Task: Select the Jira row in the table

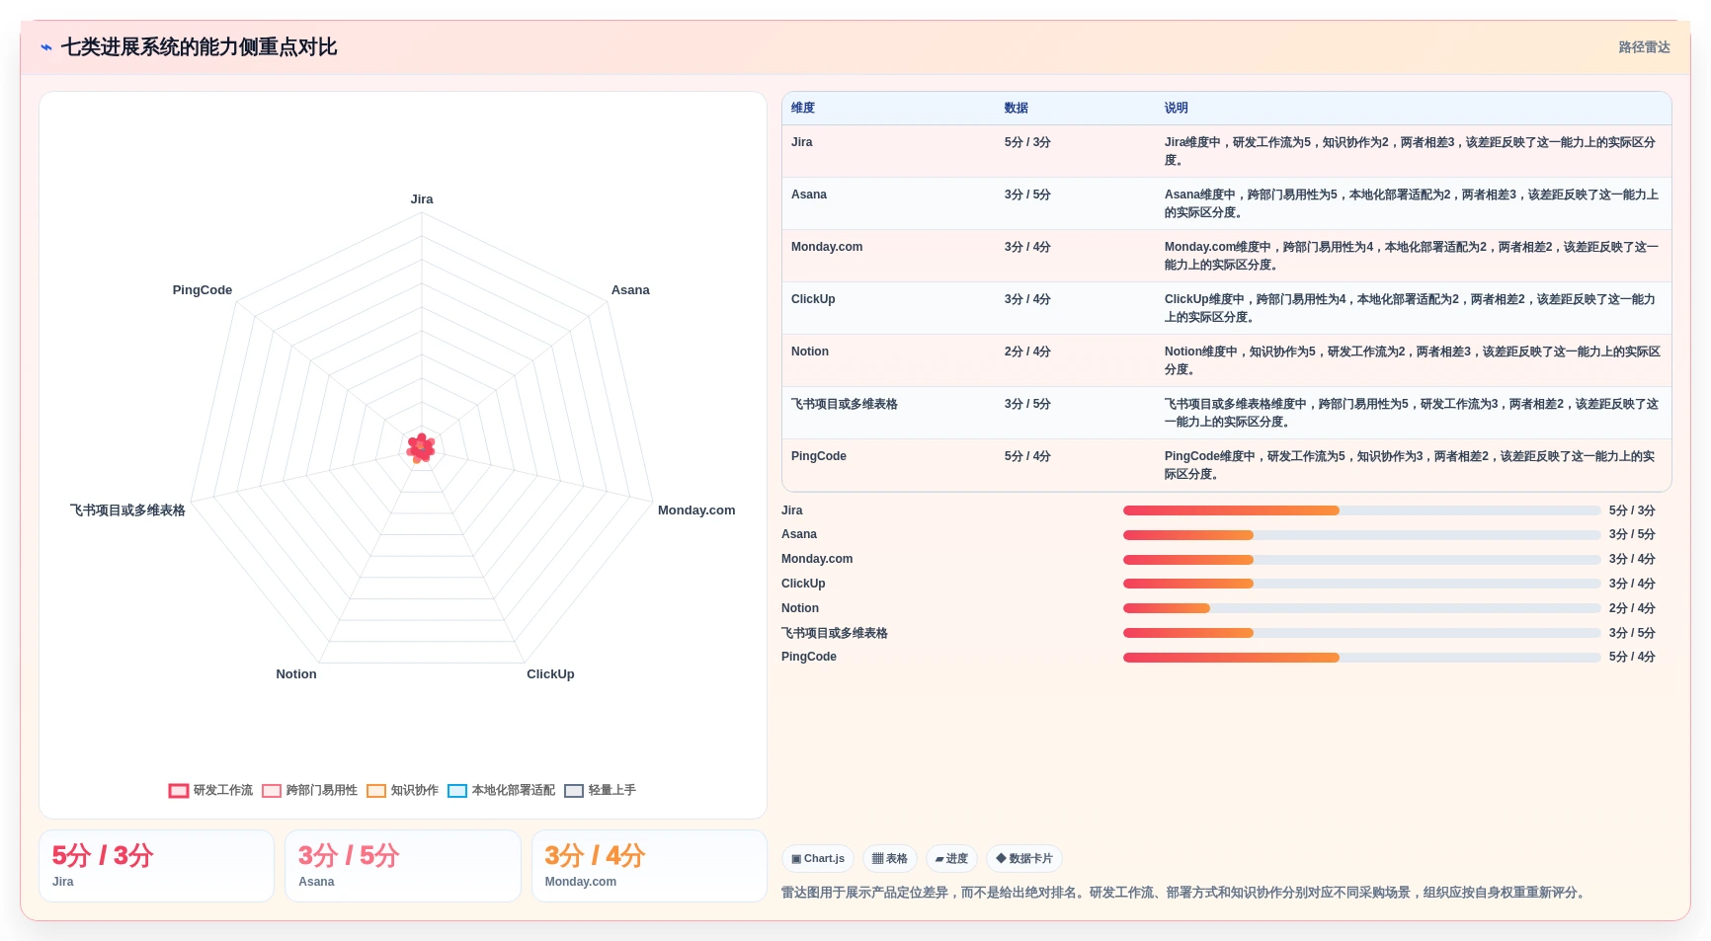Action: point(1226,151)
